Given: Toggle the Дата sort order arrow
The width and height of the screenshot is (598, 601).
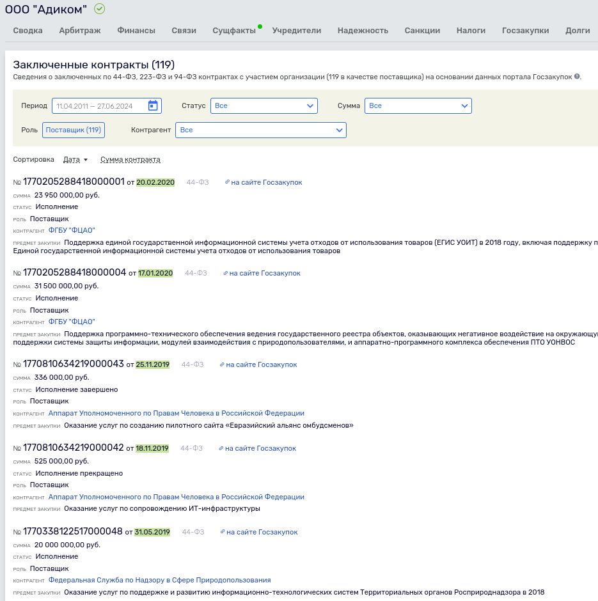Looking at the screenshot, I should click(86, 160).
